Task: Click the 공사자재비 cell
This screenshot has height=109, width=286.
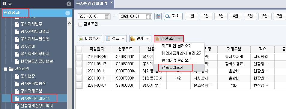Action: point(234,57)
